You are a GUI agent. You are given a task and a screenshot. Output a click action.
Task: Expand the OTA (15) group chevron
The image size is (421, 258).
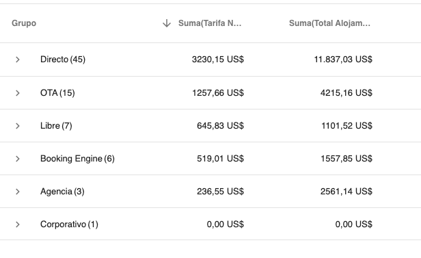[18, 93]
